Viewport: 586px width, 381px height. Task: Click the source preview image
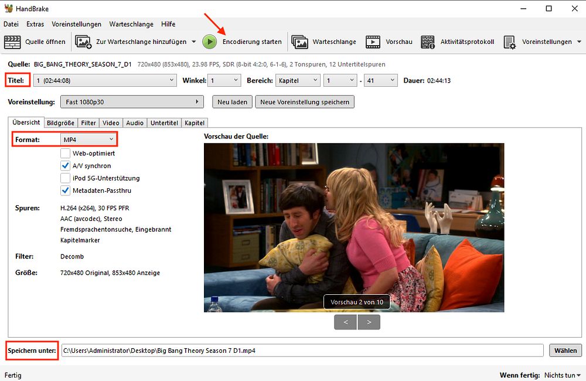pos(354,227)
